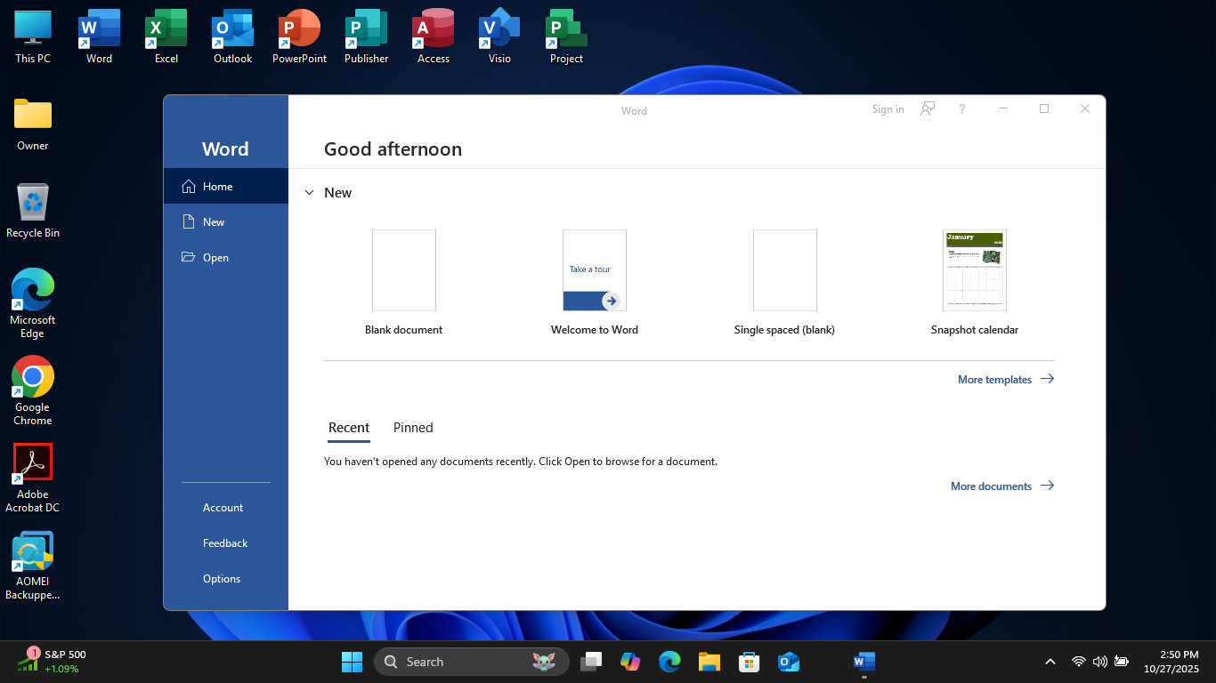Open Feedback in the Word sidebar
The image size is (1216, 683).
[x=226, y=543]
